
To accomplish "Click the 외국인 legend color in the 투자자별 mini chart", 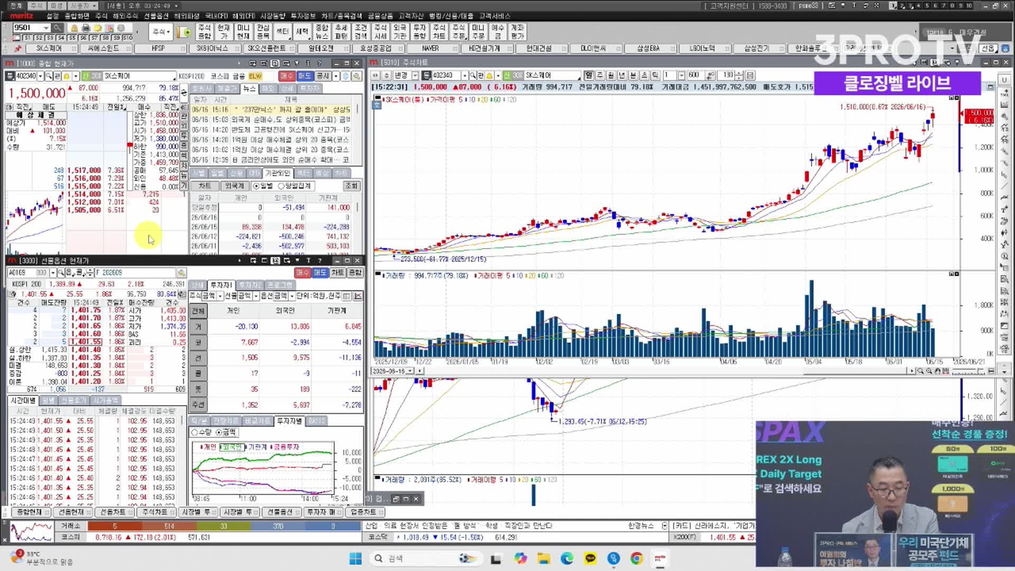I will coord(231,447).
